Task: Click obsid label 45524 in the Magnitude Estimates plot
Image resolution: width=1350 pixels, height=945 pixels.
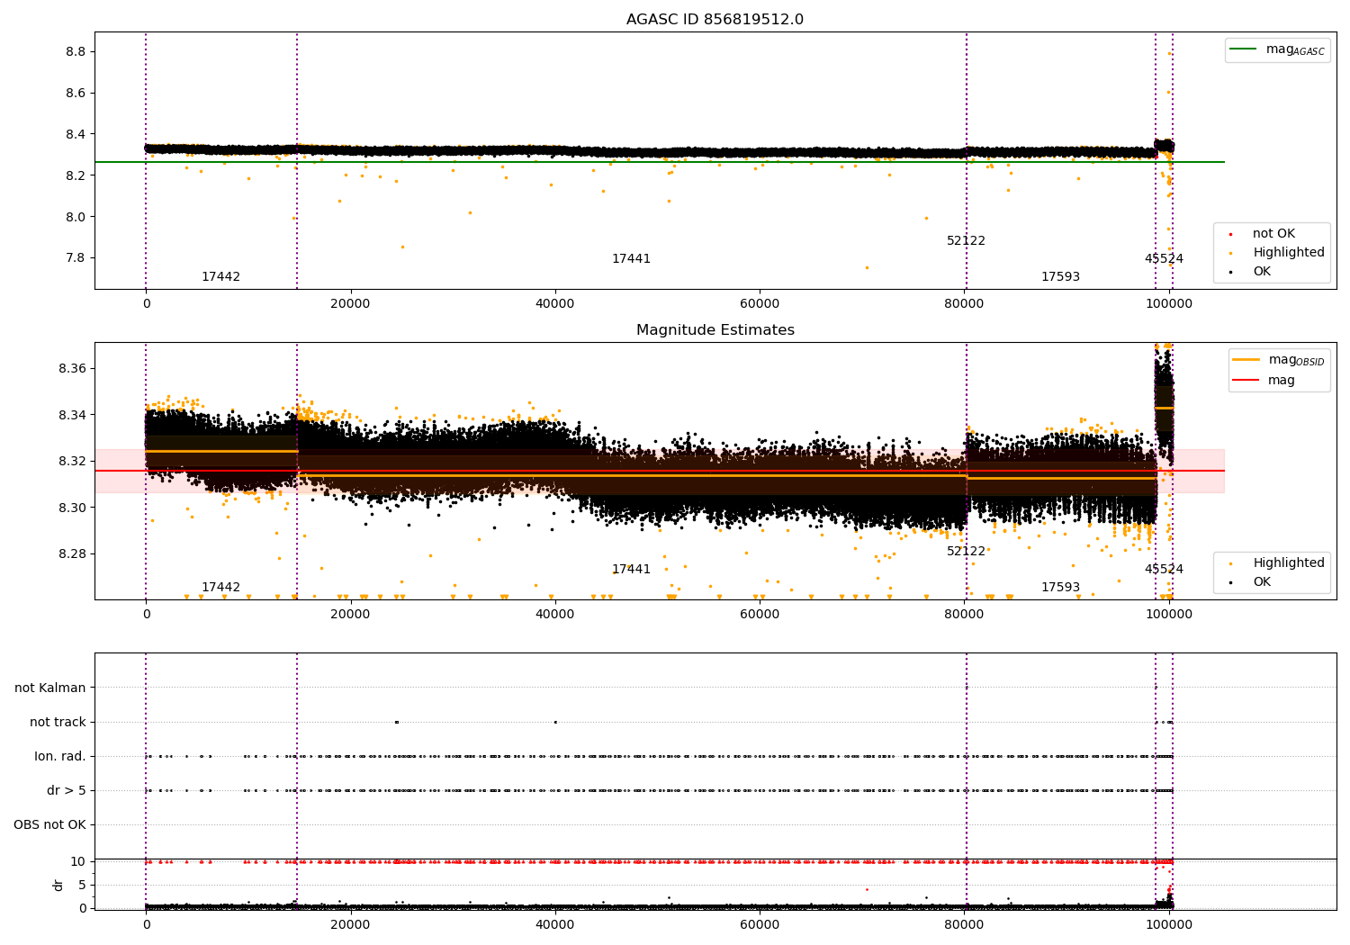Action: pos(1164,570)
